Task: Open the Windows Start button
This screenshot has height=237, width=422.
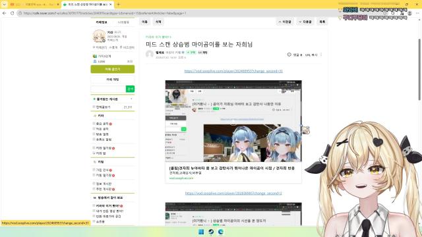Action: 201,232
